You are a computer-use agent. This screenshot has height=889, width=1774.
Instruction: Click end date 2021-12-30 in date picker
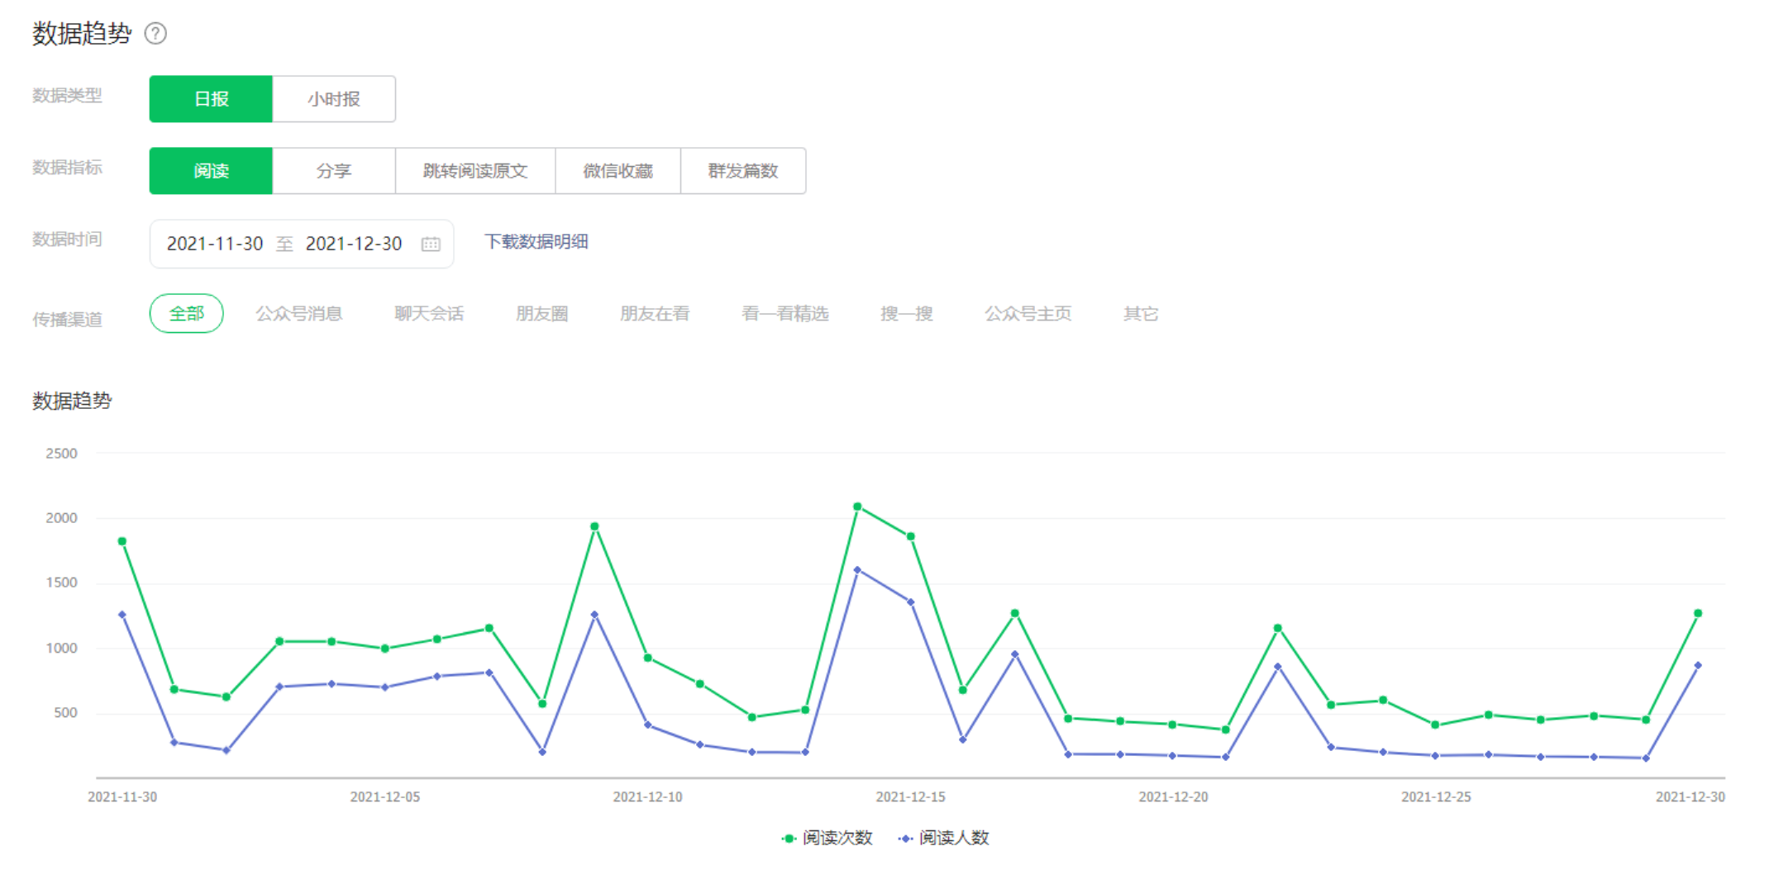[354, 244]
